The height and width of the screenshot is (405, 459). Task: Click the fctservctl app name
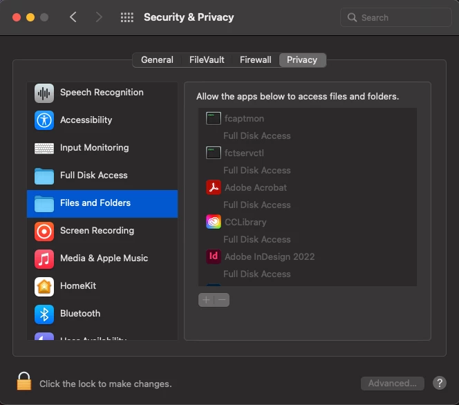244,153
